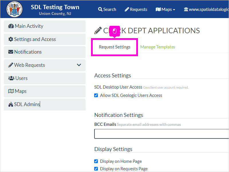Select the Request Settings tab
Viewport: 229px width, 172px height.
coord(115,47)
